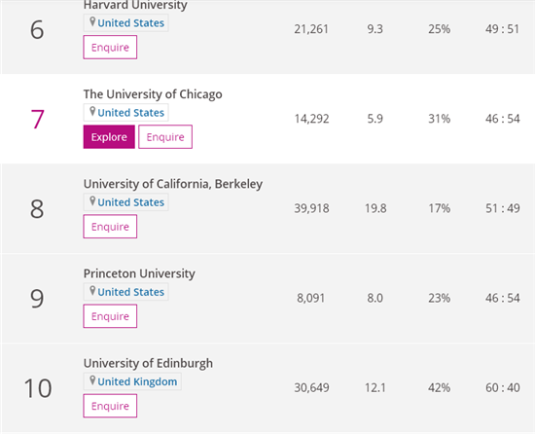Click location pin icon for Princeton University
The height and width of the screenshot is (434, 535).
pos(92,291)
